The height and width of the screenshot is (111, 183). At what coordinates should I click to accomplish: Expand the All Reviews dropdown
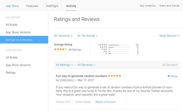click(x=86, y=65)
